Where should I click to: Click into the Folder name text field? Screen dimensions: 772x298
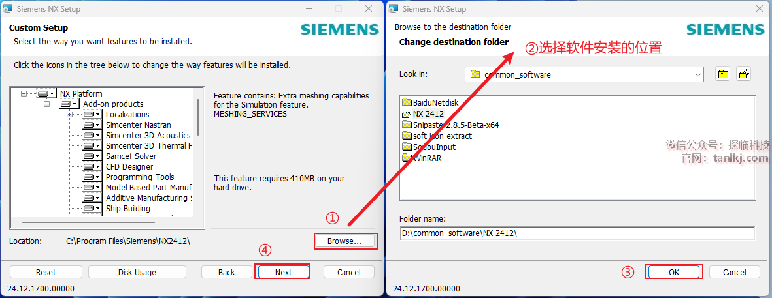pos(577,233)
